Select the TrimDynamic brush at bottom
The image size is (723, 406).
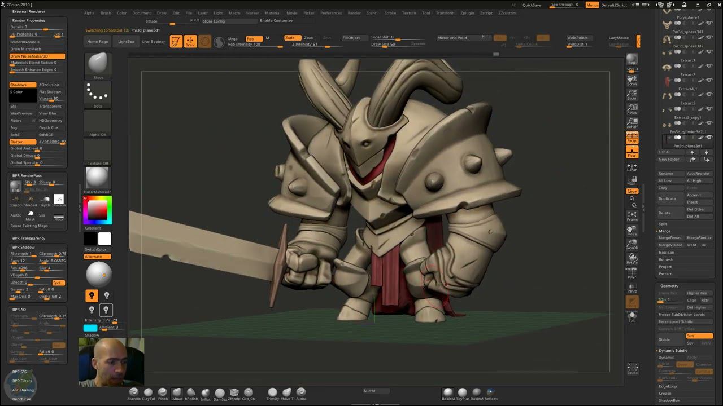coord(272,394)
